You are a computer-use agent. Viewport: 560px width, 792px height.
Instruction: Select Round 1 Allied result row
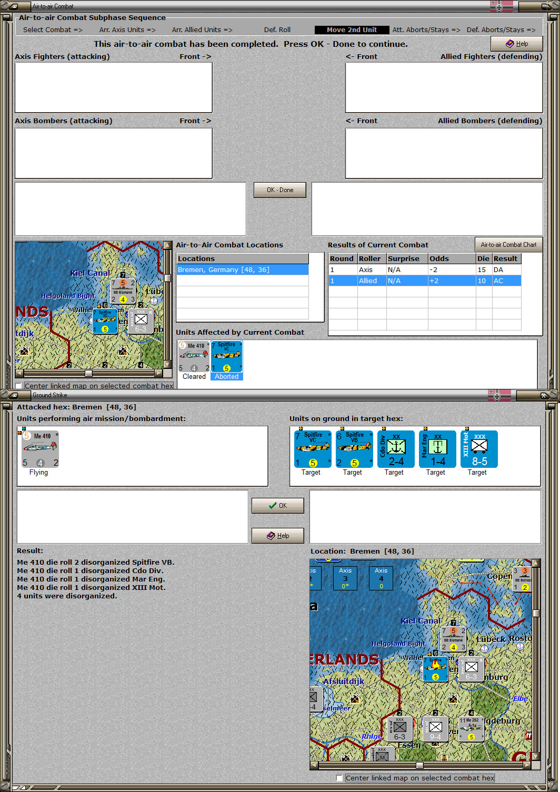click(x=425, y=280)
